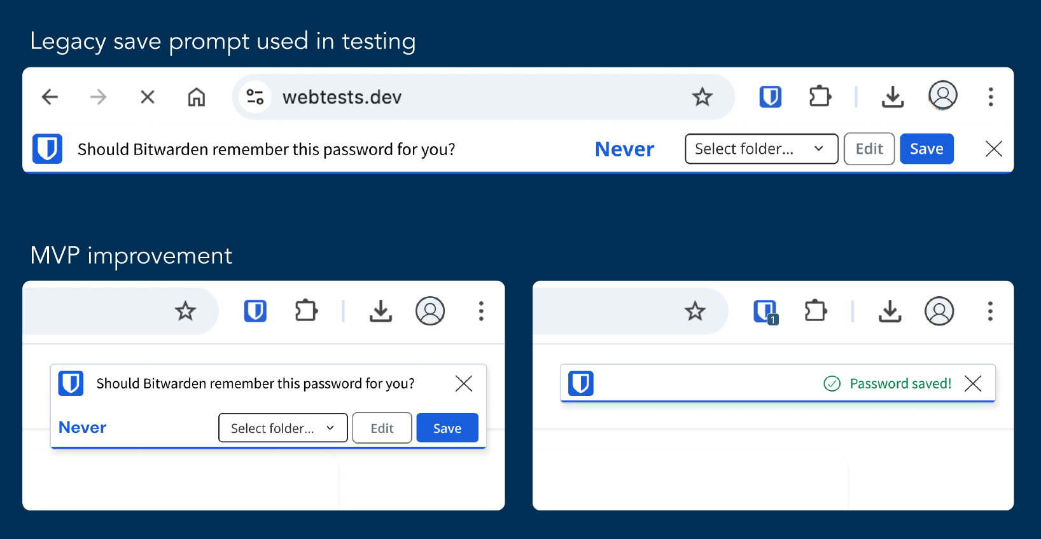Close the legacy save prompt bar
This screenshot has width=1041, height=539.
[994, 149]
